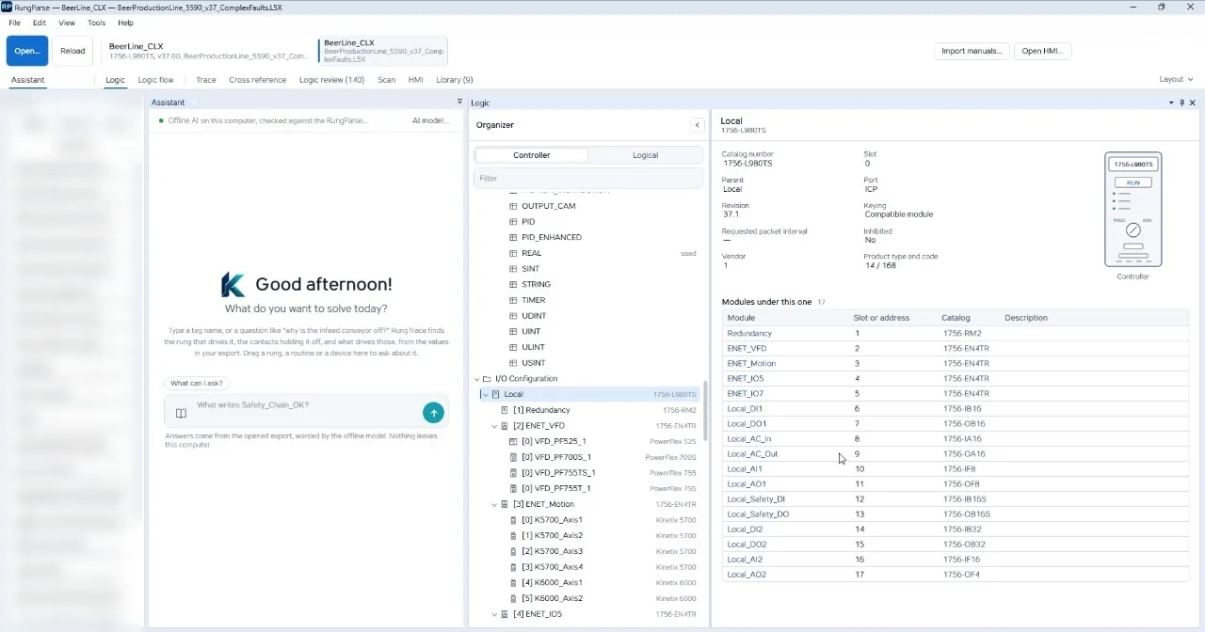1205x632 pixels.
Task: Click the ENET_IO5 module icon in tree
Action: pyautogui.click(x=505, y=614)
